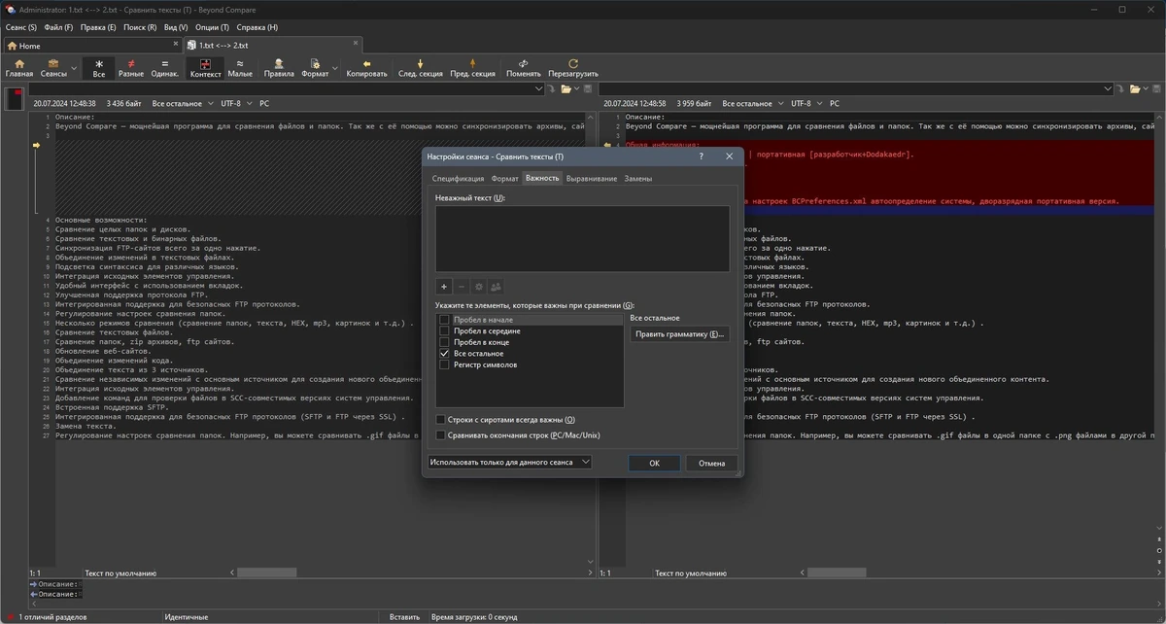Go to previous section Пред. секция

point(472,68)
